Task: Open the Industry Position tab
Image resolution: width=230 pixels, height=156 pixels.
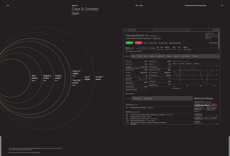Action: coord(137,98)
